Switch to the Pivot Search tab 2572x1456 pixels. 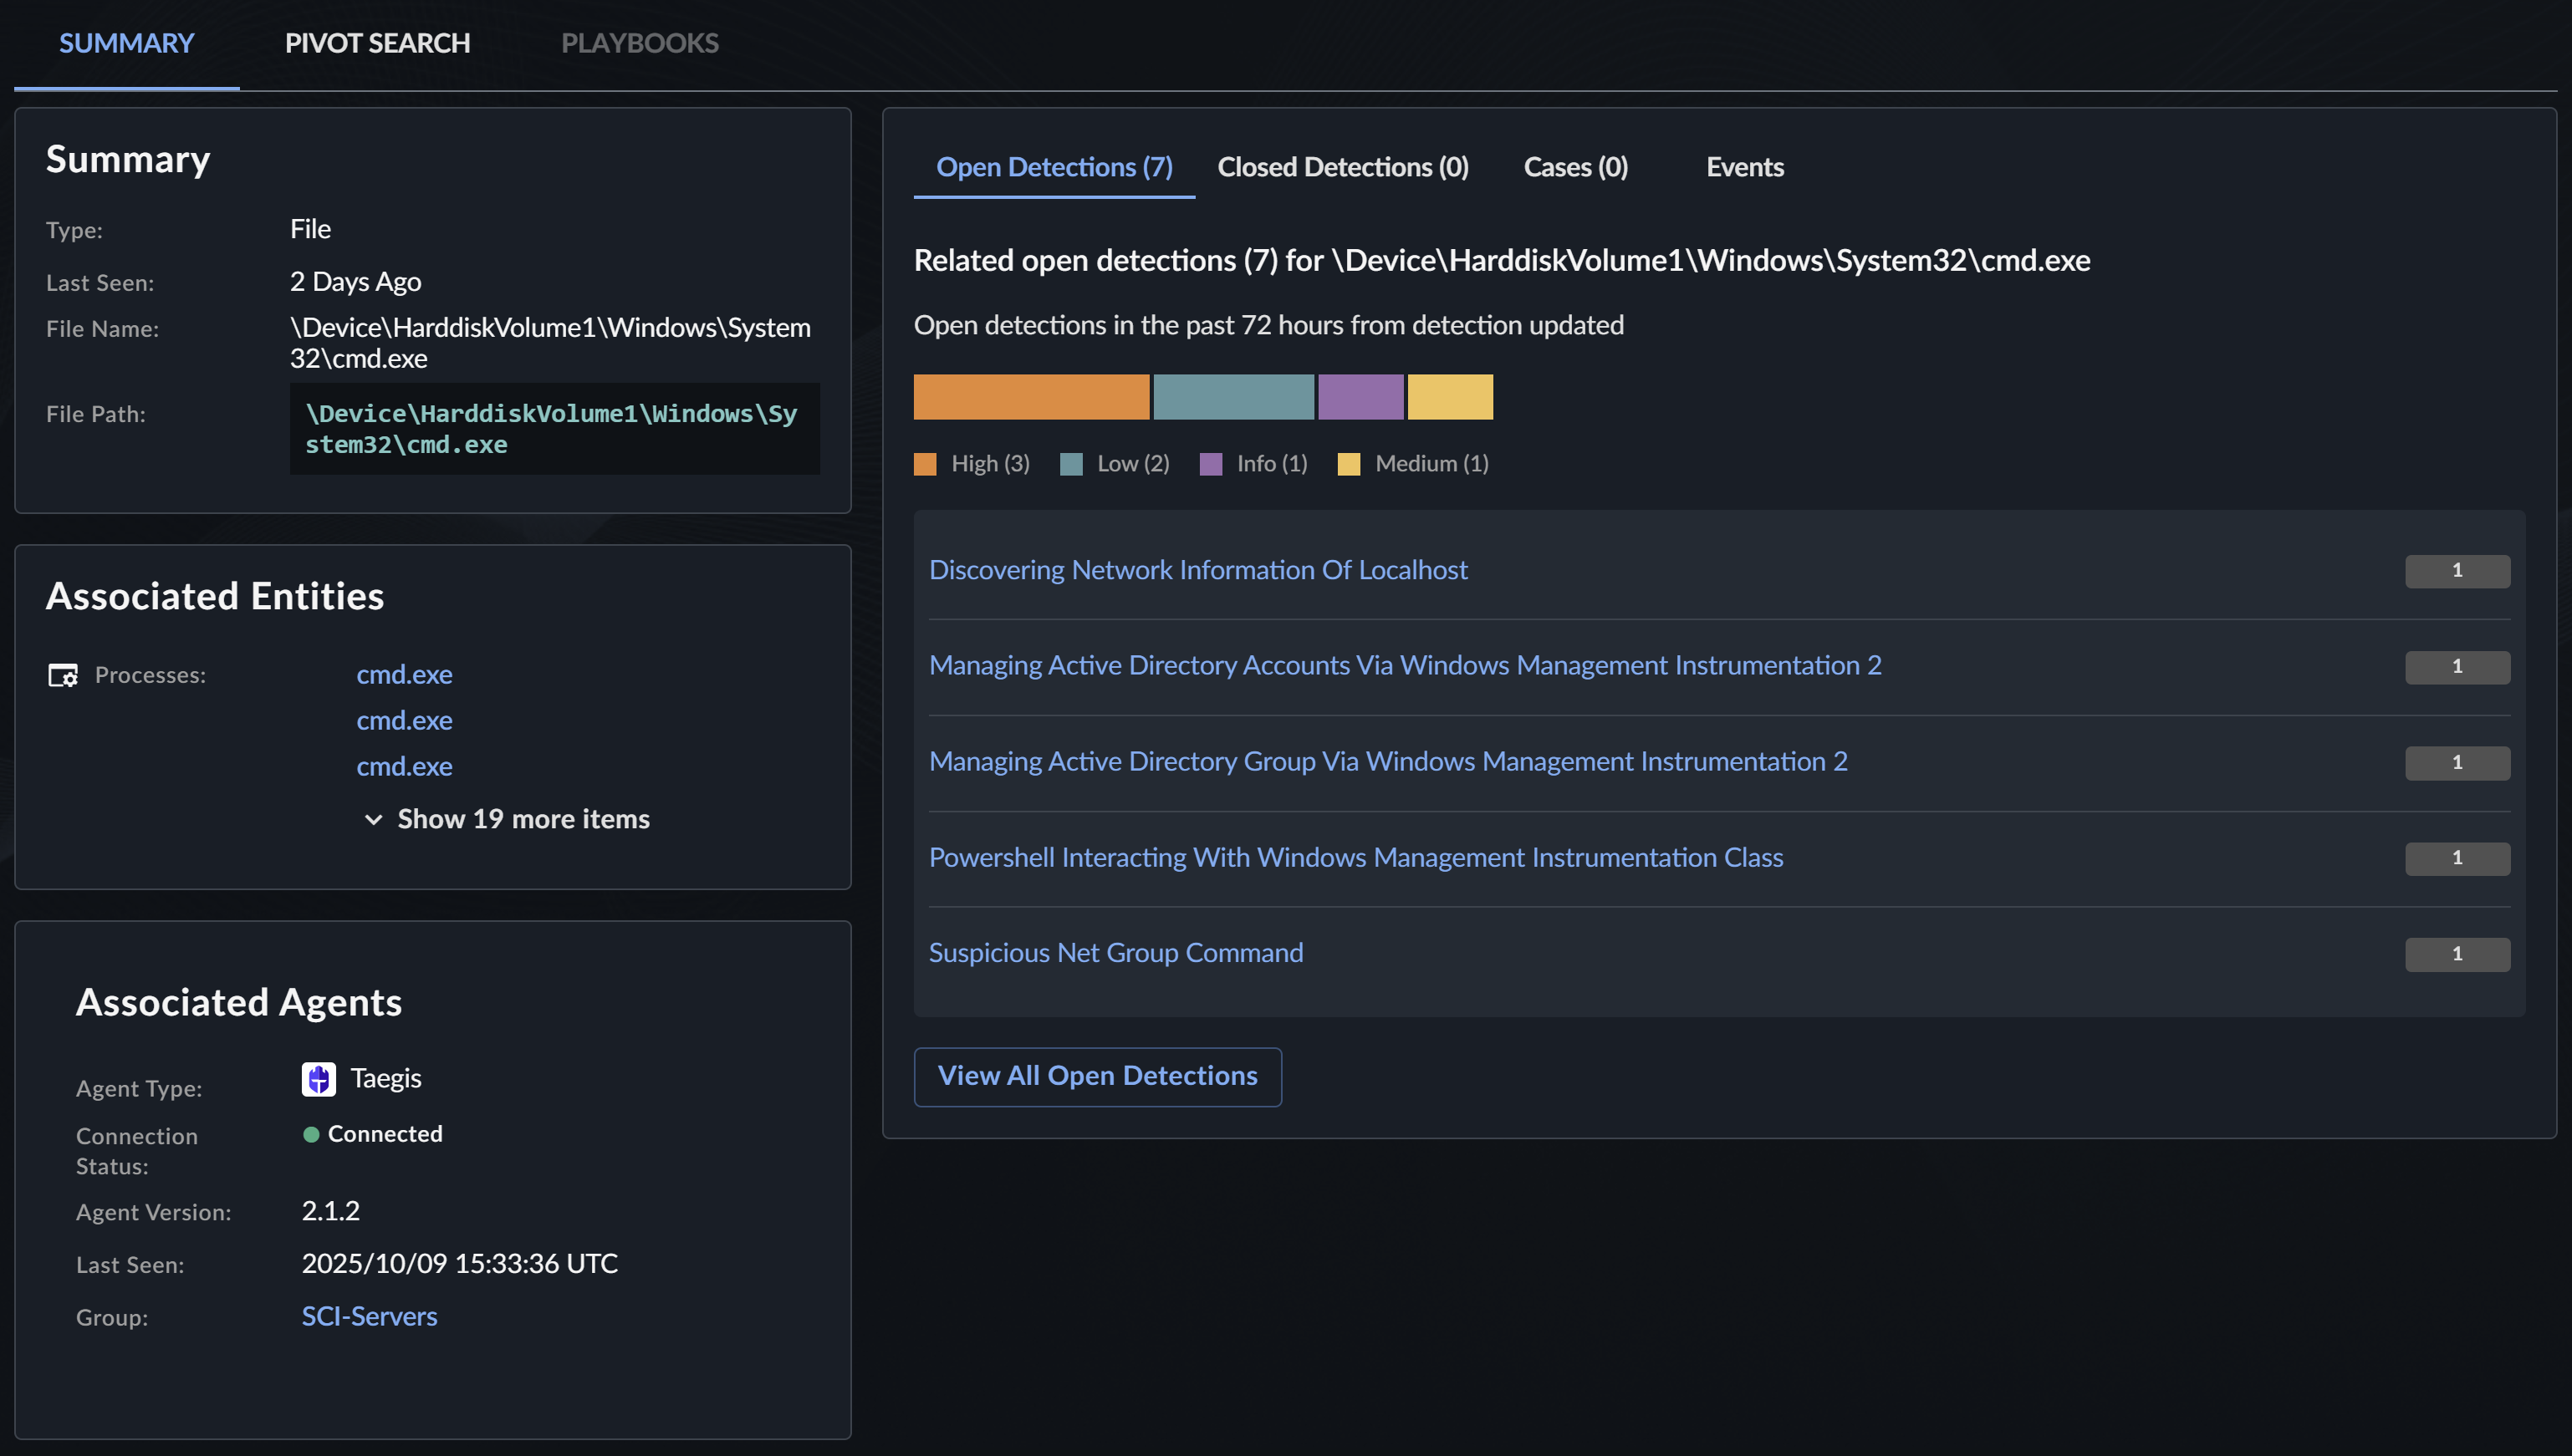(377, 43)
